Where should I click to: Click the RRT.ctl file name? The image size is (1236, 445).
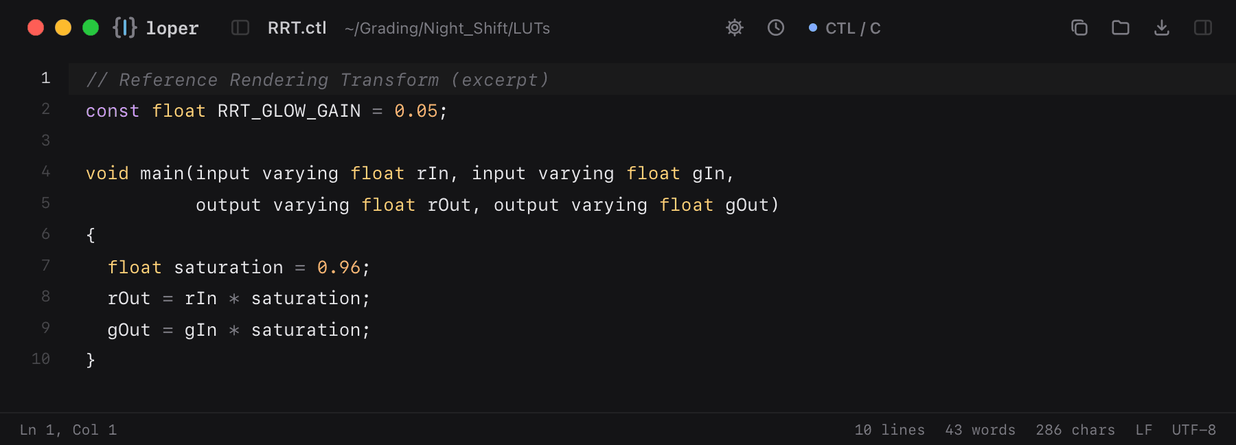point(297,28)
